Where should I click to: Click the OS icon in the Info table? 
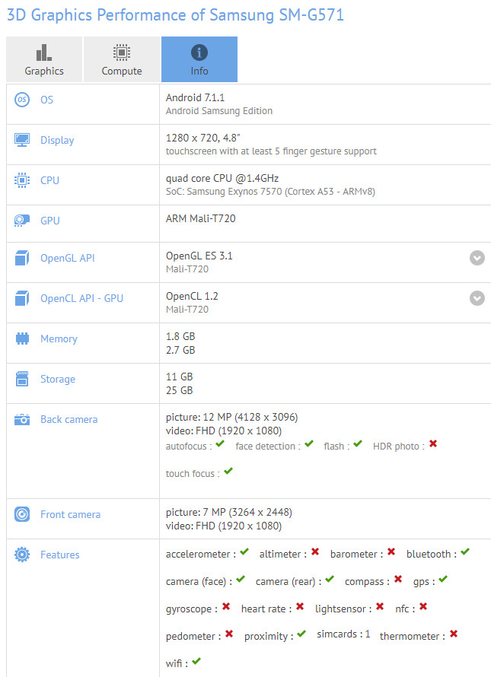point(22,100)
